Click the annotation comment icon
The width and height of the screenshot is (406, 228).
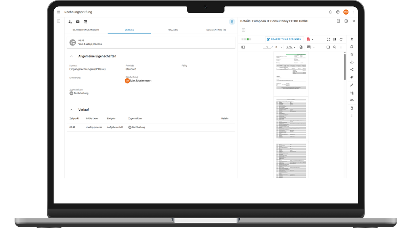pyautogui.click(x=309, y=47)
